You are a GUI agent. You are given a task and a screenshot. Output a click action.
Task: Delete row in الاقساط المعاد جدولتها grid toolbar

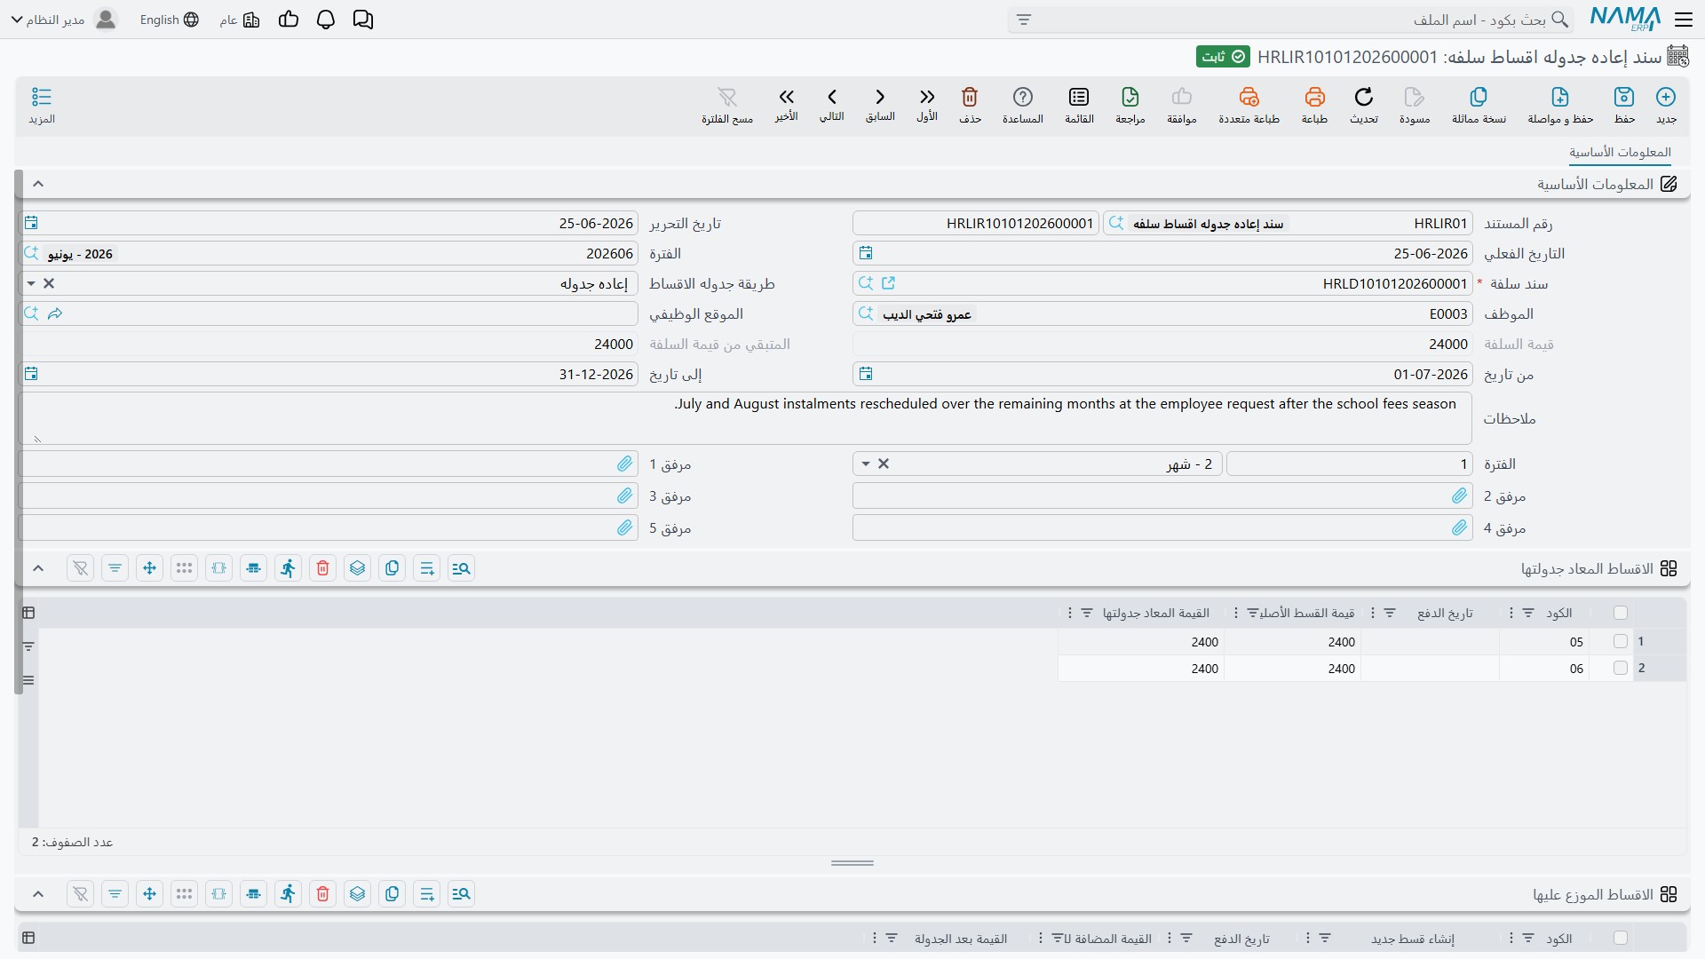pyautogui.click(x=323, y=568)
